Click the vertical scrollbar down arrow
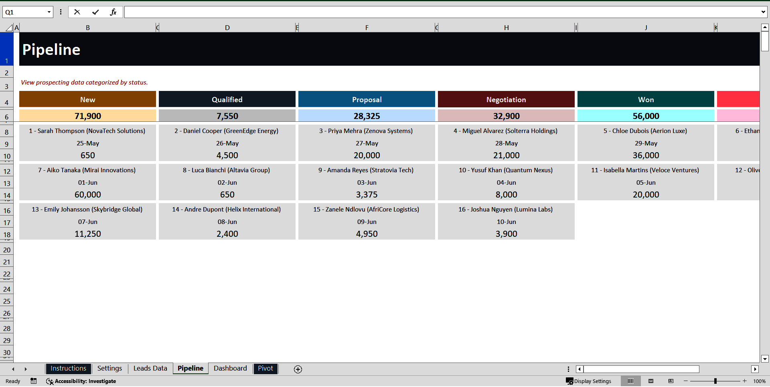Viewport: 770px width, 387px height. [765, 359]
